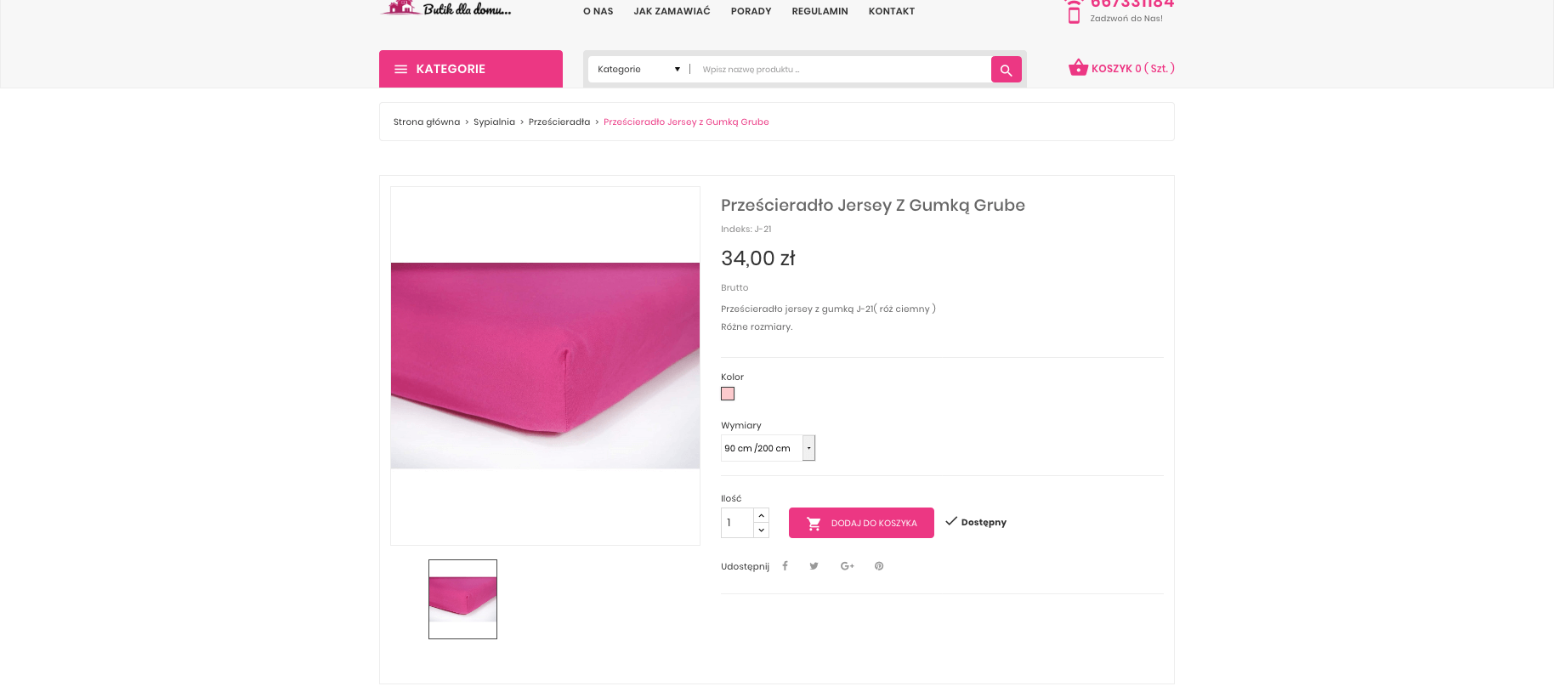The height and width of the screenshot is (692, 1554).
Task: Share product on Twitter
Action: [814, 566]
